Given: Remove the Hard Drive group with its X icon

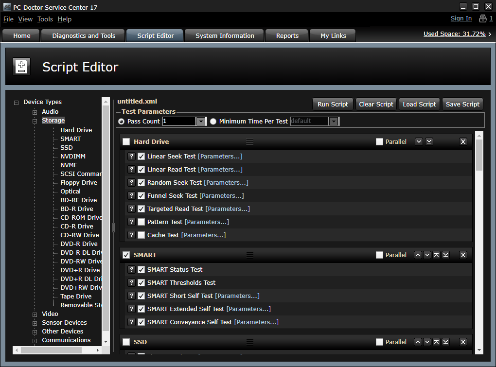Looking at the screenshot, I should [x=463, y=141].
